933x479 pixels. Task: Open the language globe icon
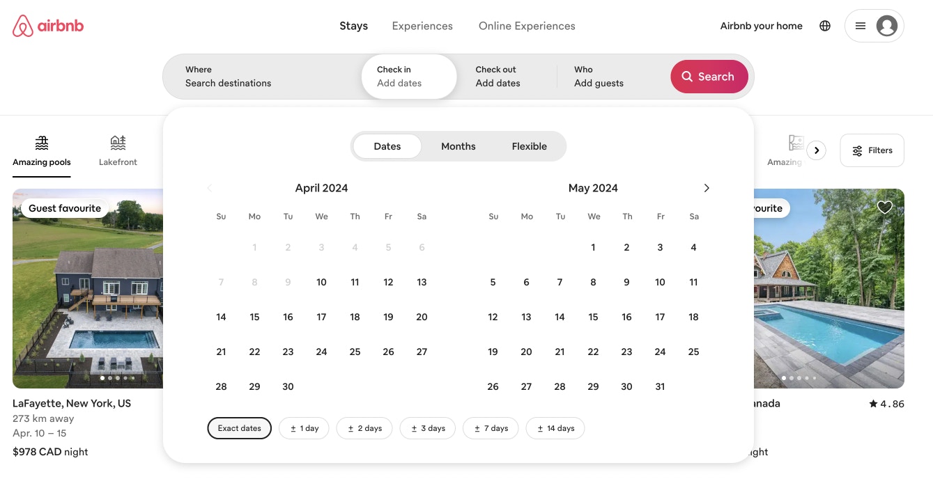coord(825,26)
